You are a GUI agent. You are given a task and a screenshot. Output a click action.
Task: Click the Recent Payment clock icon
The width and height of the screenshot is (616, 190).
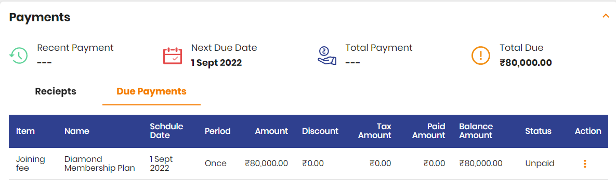pos(18,56)
